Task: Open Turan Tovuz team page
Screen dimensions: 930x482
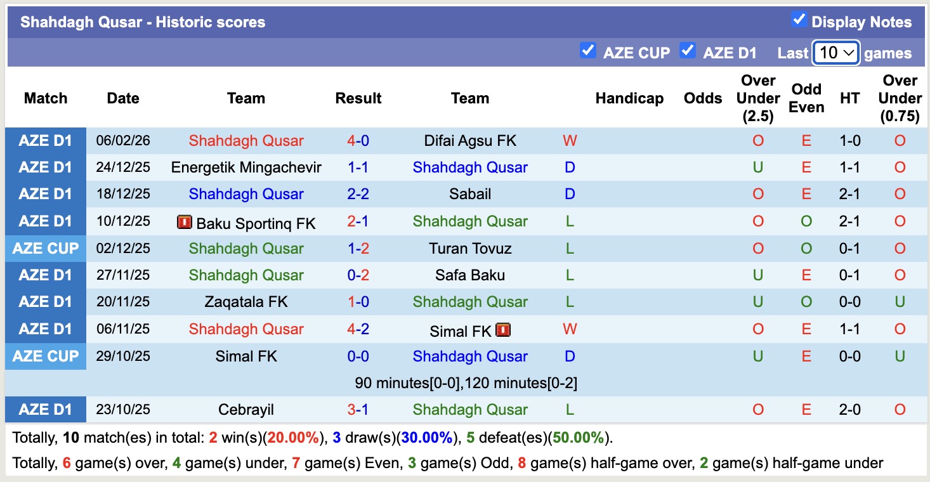Action: click(470, 249)
